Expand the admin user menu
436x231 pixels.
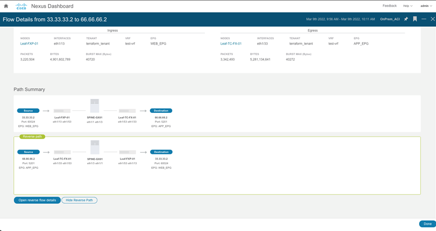coord(426,6)
